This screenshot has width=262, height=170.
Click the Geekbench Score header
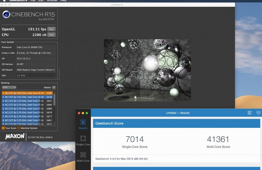[176, 123]
